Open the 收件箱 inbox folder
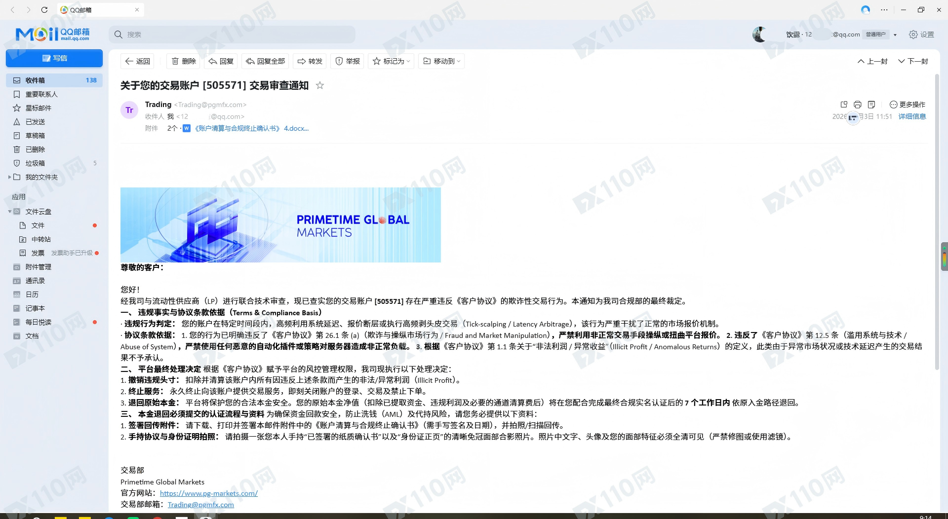The width and height of the screenshot is (948, 519). [54, 80]
